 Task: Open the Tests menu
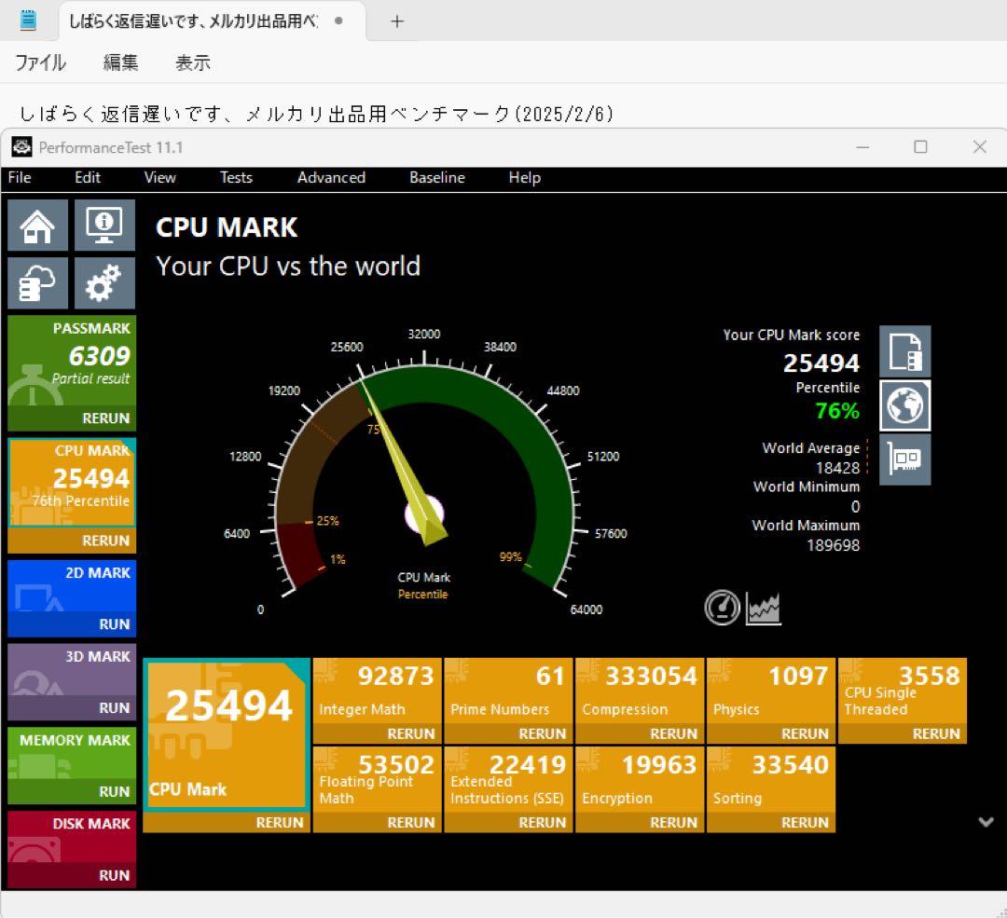click(x=236, y=177)
